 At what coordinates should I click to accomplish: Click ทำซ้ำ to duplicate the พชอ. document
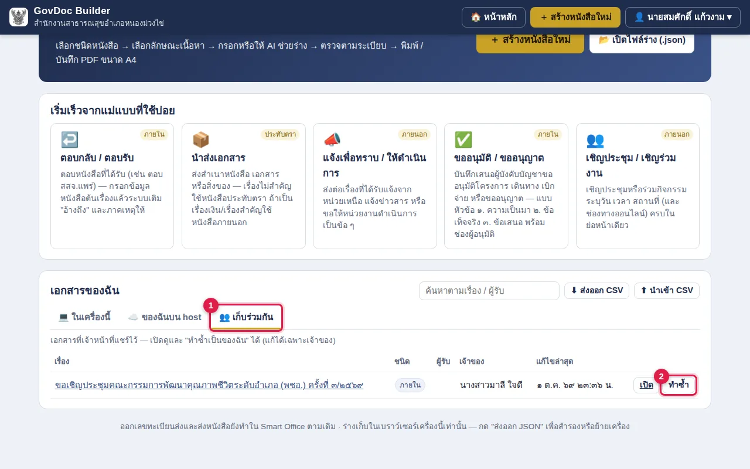point(679,385)
